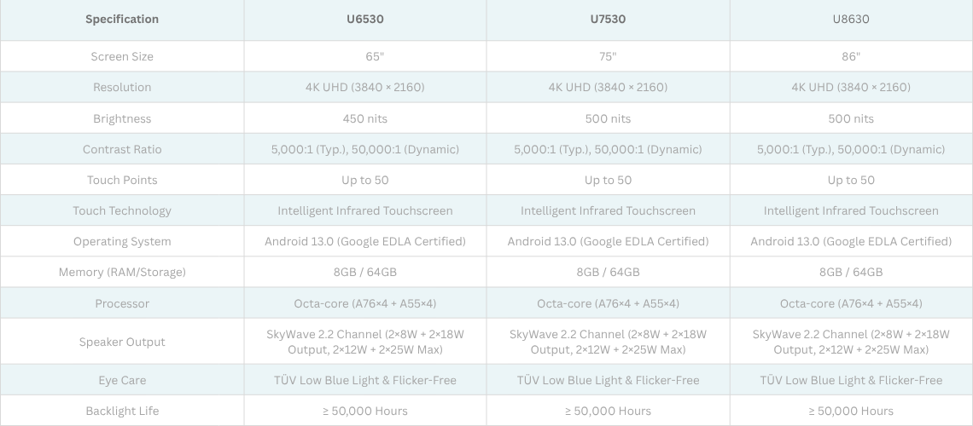Viewport: 973px width, 426px height.
Task: Click the Memory (RAM/Storage) row label
Action: tap(122, 272)
